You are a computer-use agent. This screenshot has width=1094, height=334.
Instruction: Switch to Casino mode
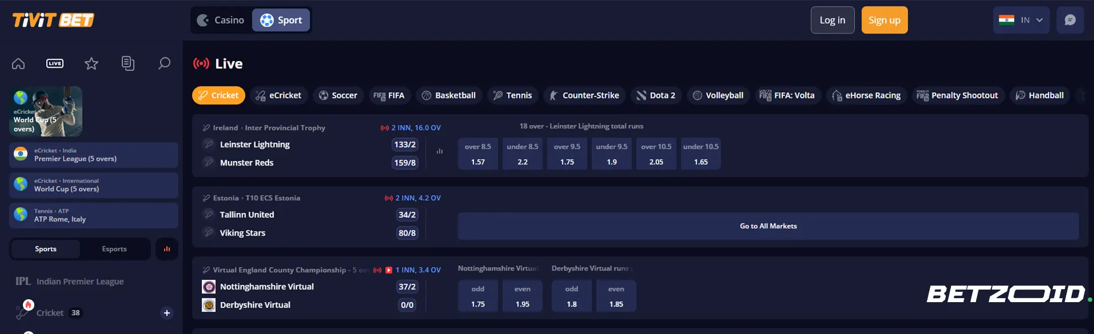(x=221, y=20)
